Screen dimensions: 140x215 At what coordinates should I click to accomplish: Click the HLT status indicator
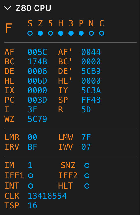(x=87, y=186)
